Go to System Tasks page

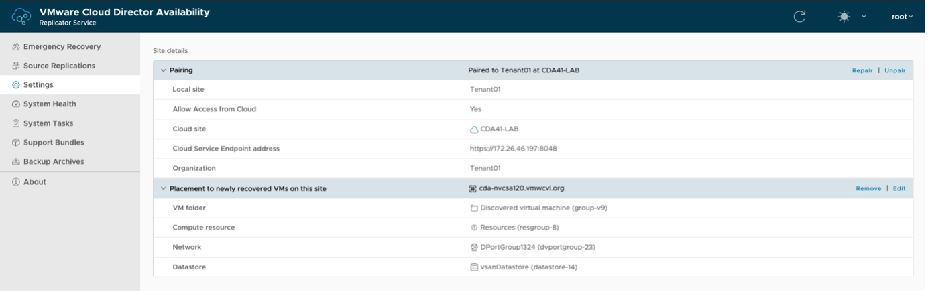[x=48, y=123]
